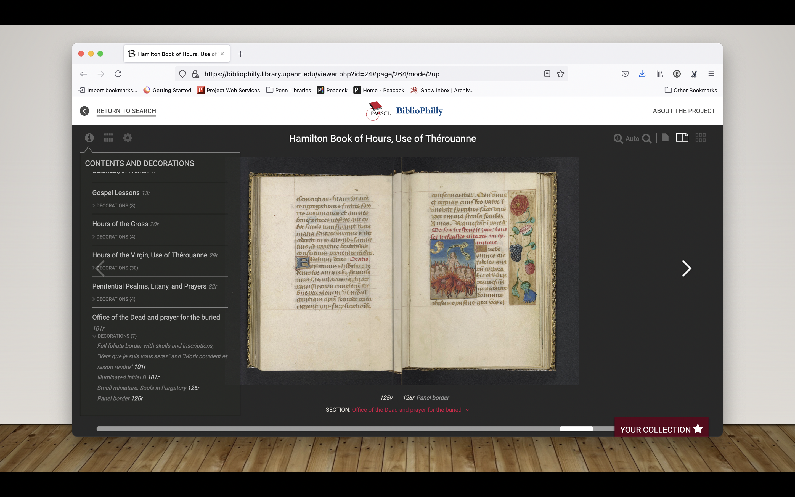Click the tracking protection shield icon
The width and height of the screenshot is (795, 497).
[x=183, y=74]
